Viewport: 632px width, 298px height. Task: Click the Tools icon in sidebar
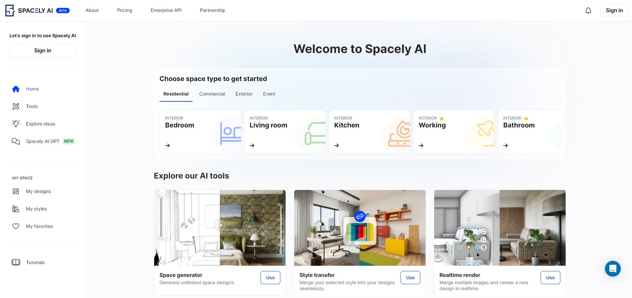coord(16,106)
